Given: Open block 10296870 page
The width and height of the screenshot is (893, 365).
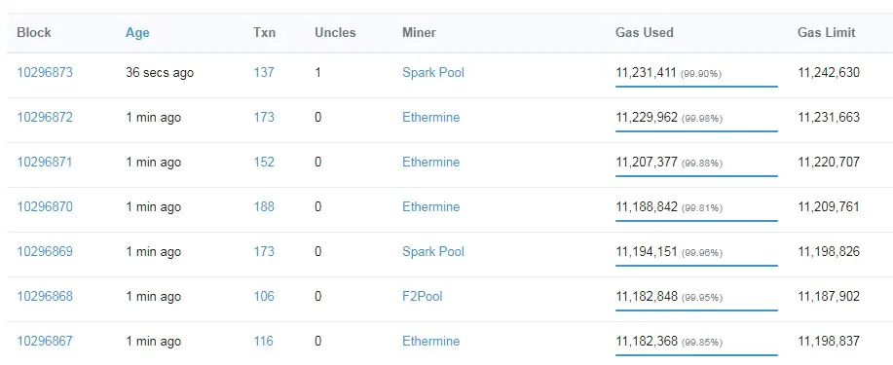Looking at the screenshot, I should pyautogui.click(x=45, y=206).
